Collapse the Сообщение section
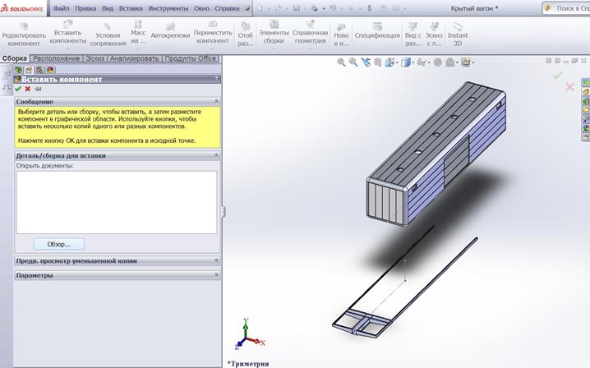 pyautogui.click(x=216, y=101)
